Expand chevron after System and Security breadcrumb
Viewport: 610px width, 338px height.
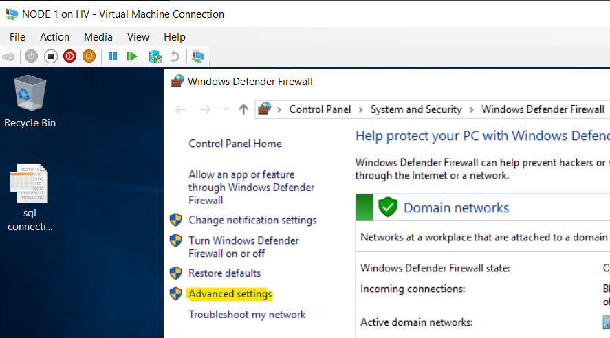(x=472, y=109)
